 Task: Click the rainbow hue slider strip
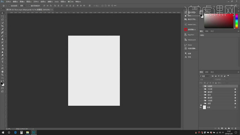tap(237, 21)
